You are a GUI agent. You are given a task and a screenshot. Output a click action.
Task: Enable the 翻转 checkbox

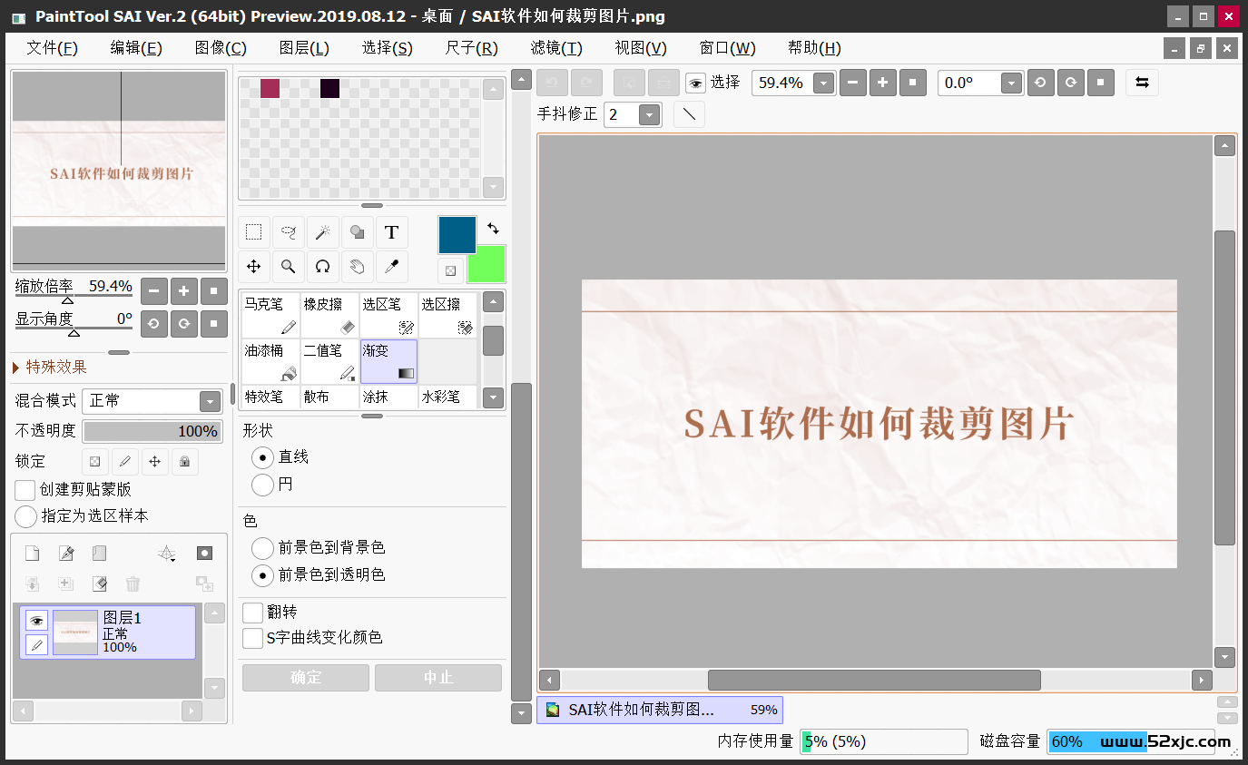(253, 613)
